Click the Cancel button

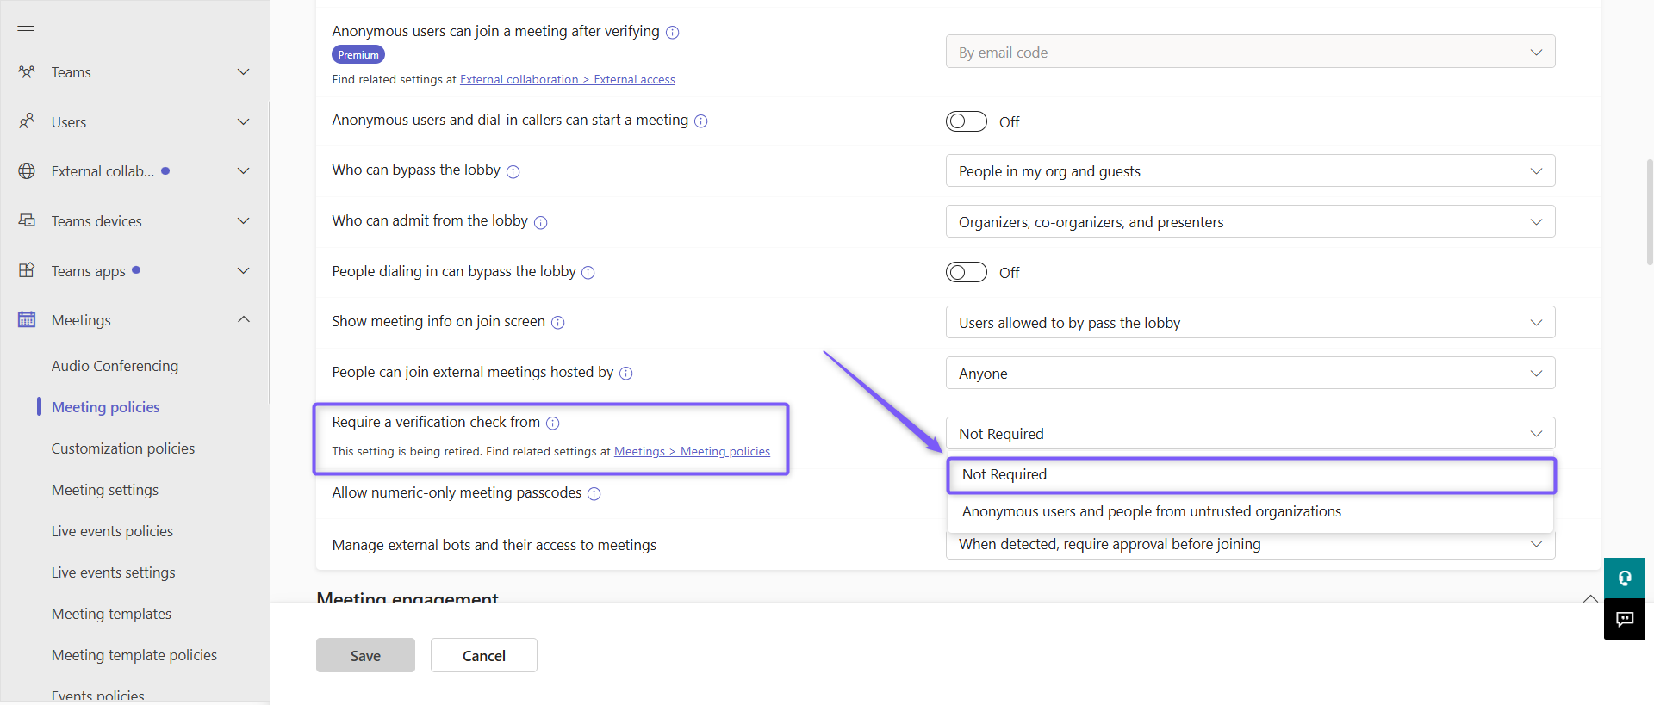click(484, 655)
